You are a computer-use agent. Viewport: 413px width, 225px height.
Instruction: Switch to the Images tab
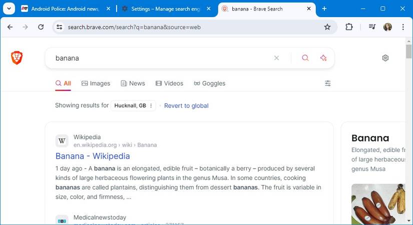tap(96, 83)
